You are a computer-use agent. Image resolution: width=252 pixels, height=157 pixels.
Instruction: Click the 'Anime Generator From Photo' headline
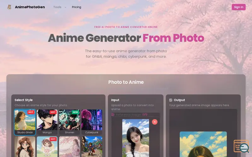[x=126, y=38]
